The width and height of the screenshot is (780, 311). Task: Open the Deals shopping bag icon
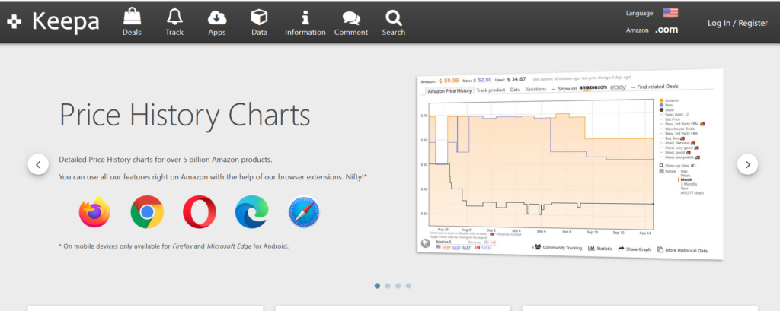[x=132, y=17]
